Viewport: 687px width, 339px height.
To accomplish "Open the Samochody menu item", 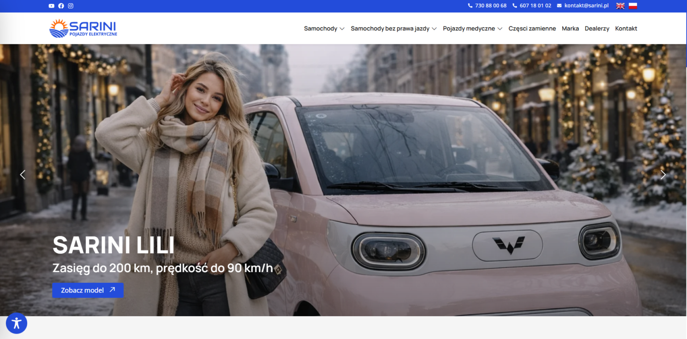I will tap(321, 29).
